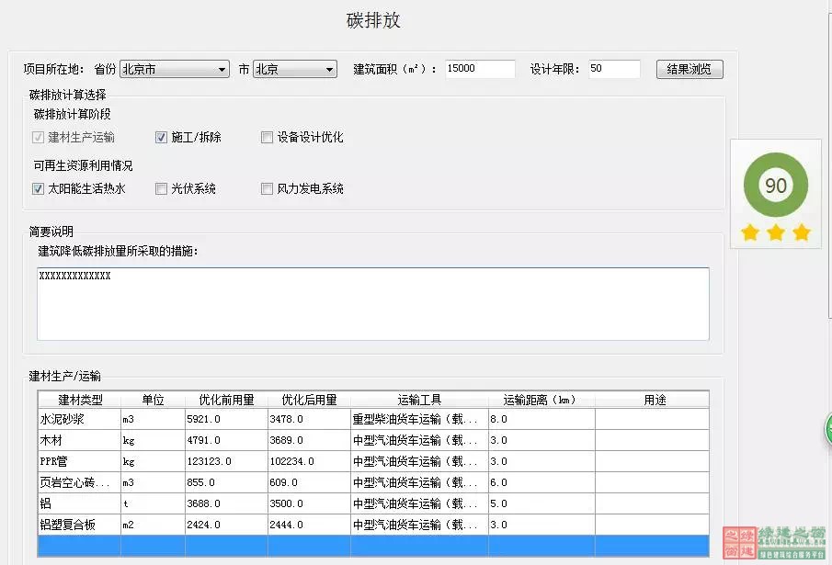Click the green 90 score circle
The image size is (832, 565).
click(775, 185)
